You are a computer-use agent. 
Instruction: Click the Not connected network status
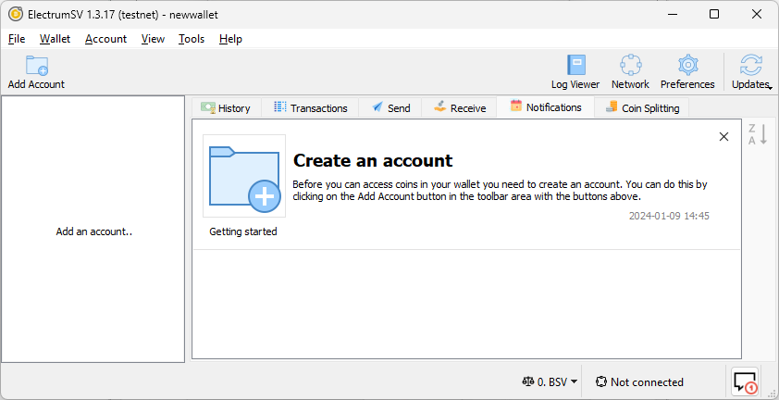(x=639, y=382)
